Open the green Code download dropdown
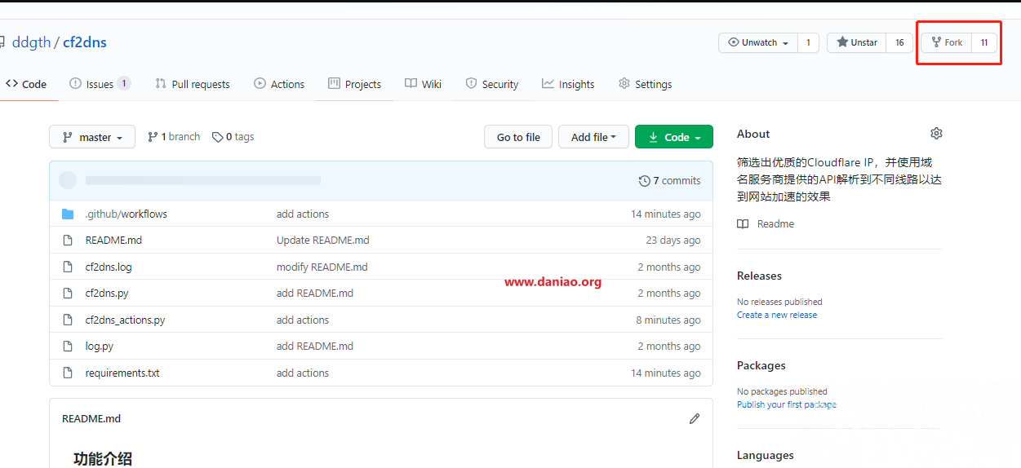Viewport: 1021px width, 468px height. click(x=674, y=137)
